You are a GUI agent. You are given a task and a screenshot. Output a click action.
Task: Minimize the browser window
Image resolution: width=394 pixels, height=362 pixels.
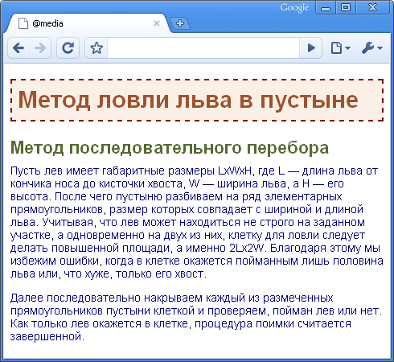coord(326,8)
